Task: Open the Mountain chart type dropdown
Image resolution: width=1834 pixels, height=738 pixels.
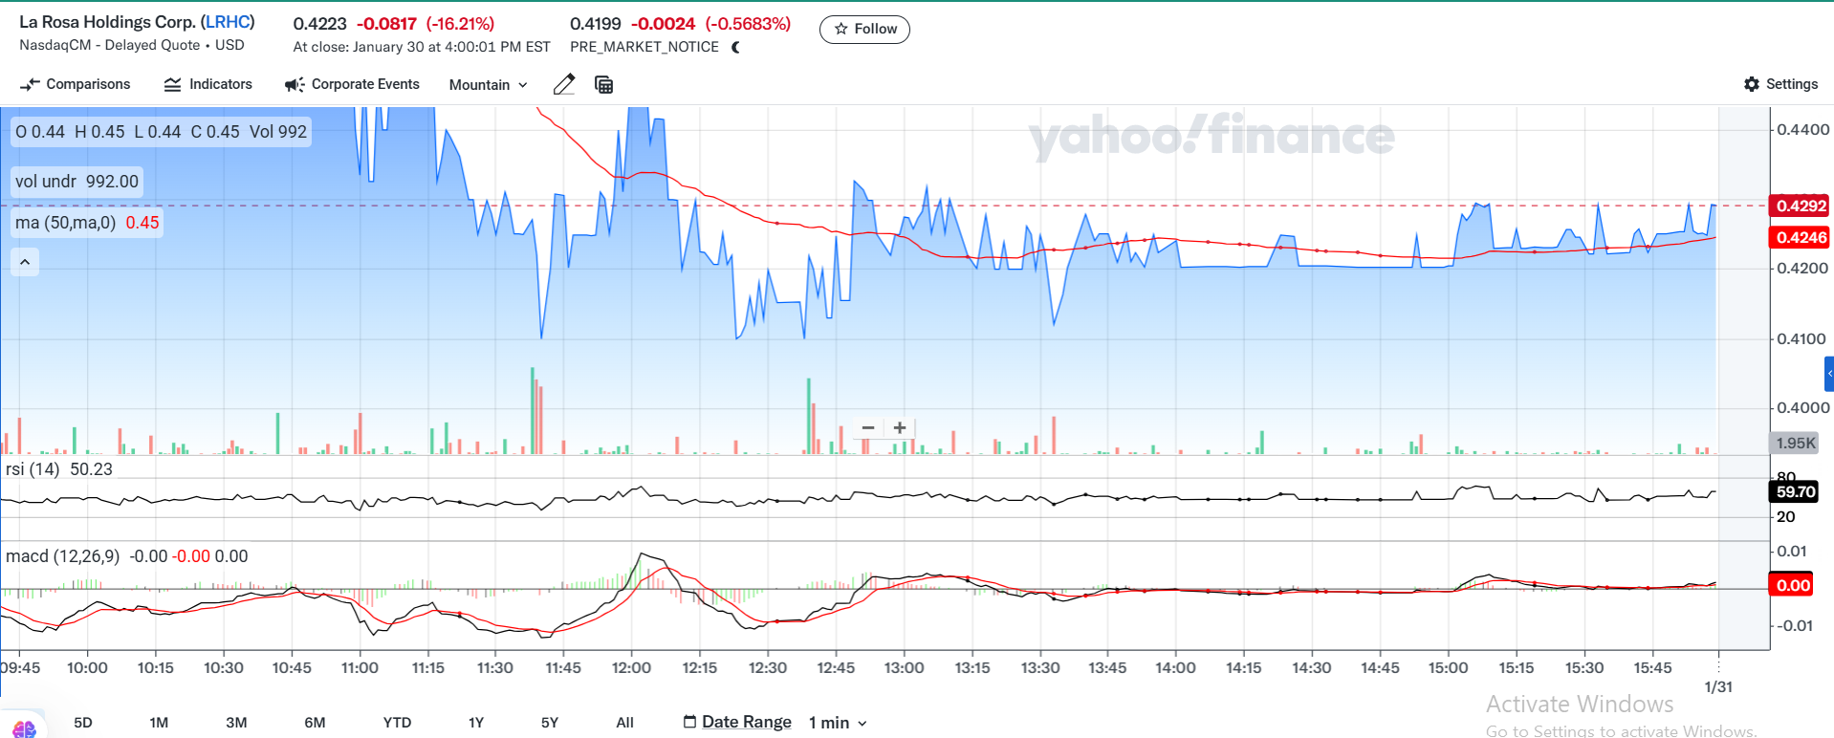Action: click(488, 85)
